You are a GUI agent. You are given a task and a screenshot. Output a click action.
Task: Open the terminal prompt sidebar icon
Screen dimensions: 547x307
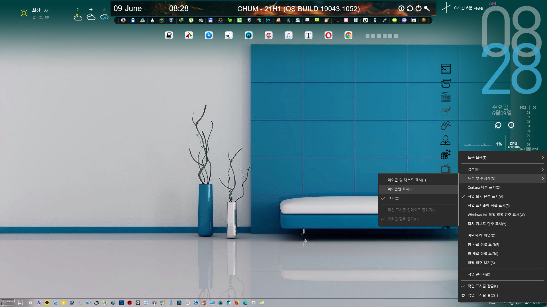[x=446, y=69]
